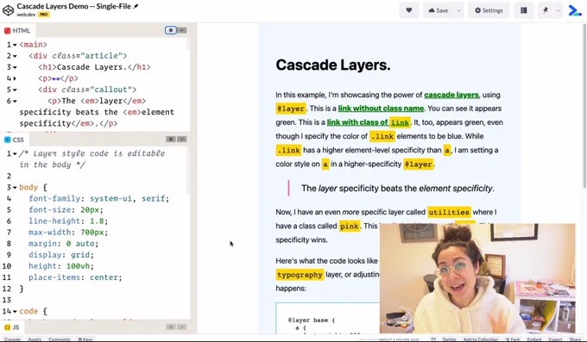The image size is (587, 342).
Task: Edit pen title with pencil icon
Action: pos(136,6)
